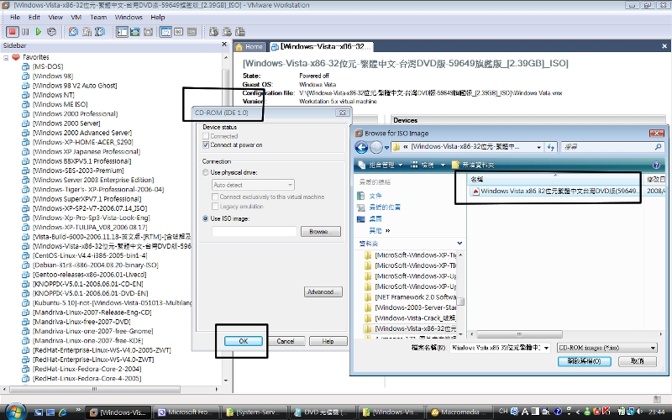Click the folder tree vertical scrollbar thumb
Screen dimensions: 672x420
click(460, 302)
